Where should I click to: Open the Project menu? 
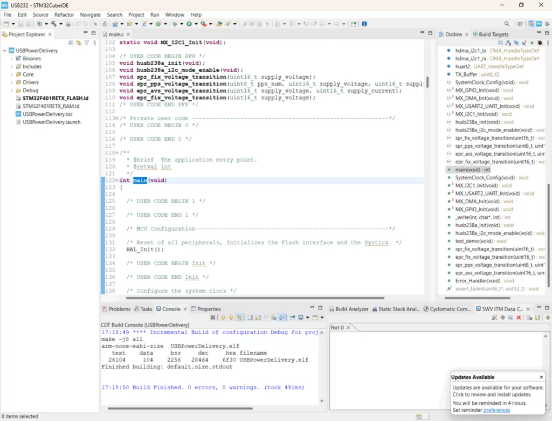click(136, 15)
